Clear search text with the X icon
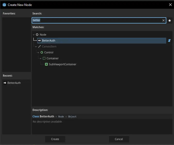 [163, 20]
